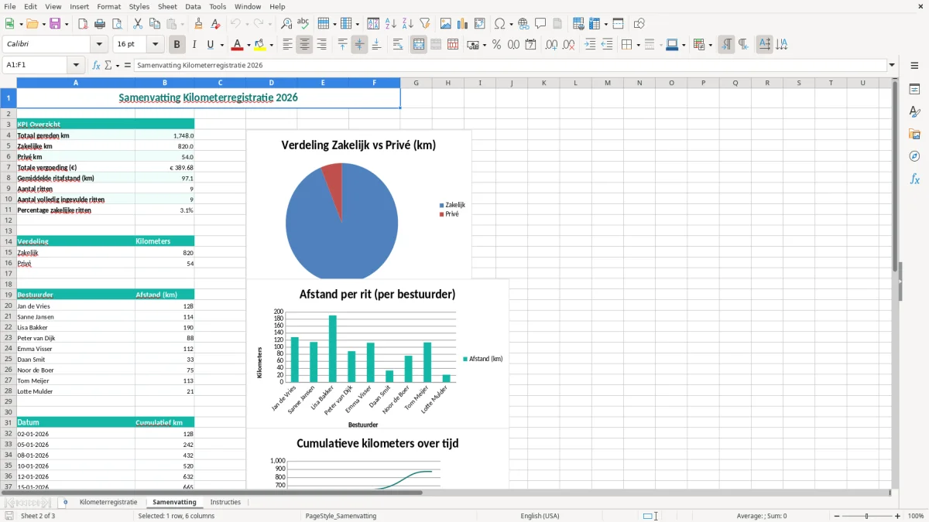Open the sidebar Navigator compass icon
The height and width of the screenshot is (522, 929).
coord(914,157)
